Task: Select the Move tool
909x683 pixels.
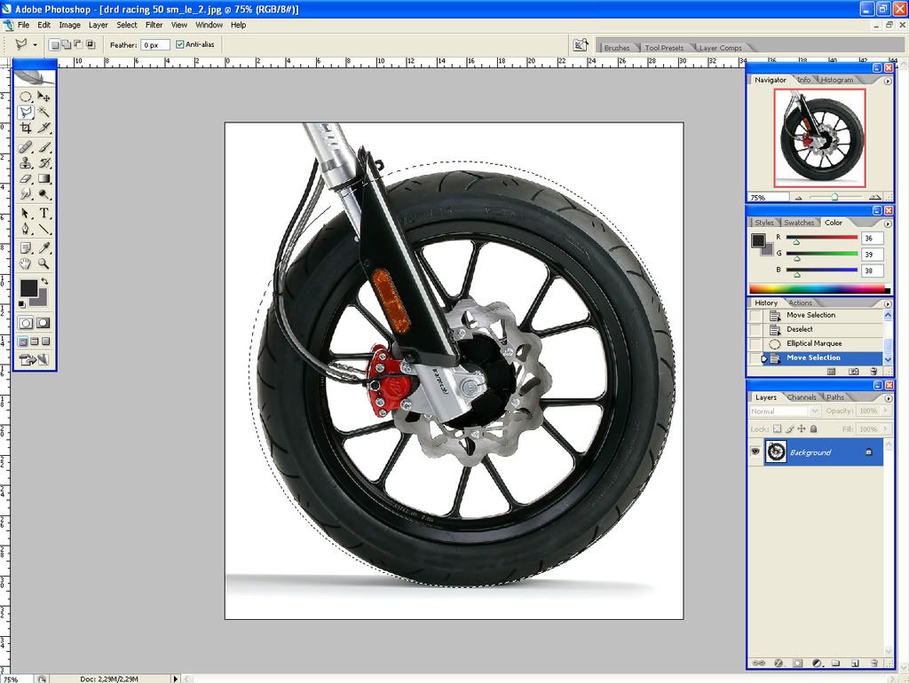Action: [x=43, y=96]
